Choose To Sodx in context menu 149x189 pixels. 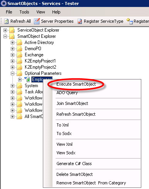(x=64, y=133)
